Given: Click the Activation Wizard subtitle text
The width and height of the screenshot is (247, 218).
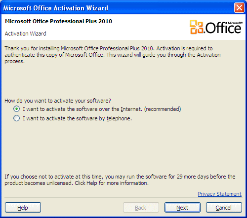Looking at the screenshot, I should click(x=25, y=34).
